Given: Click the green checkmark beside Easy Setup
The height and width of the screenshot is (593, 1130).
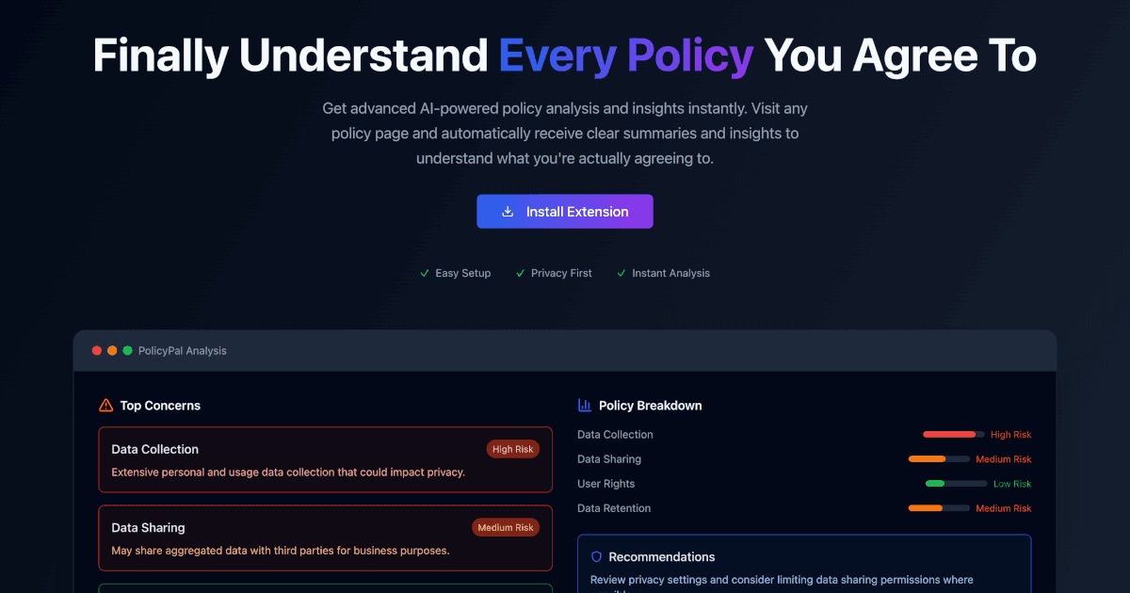Looking at the screenshot, I should coord(424,273).
